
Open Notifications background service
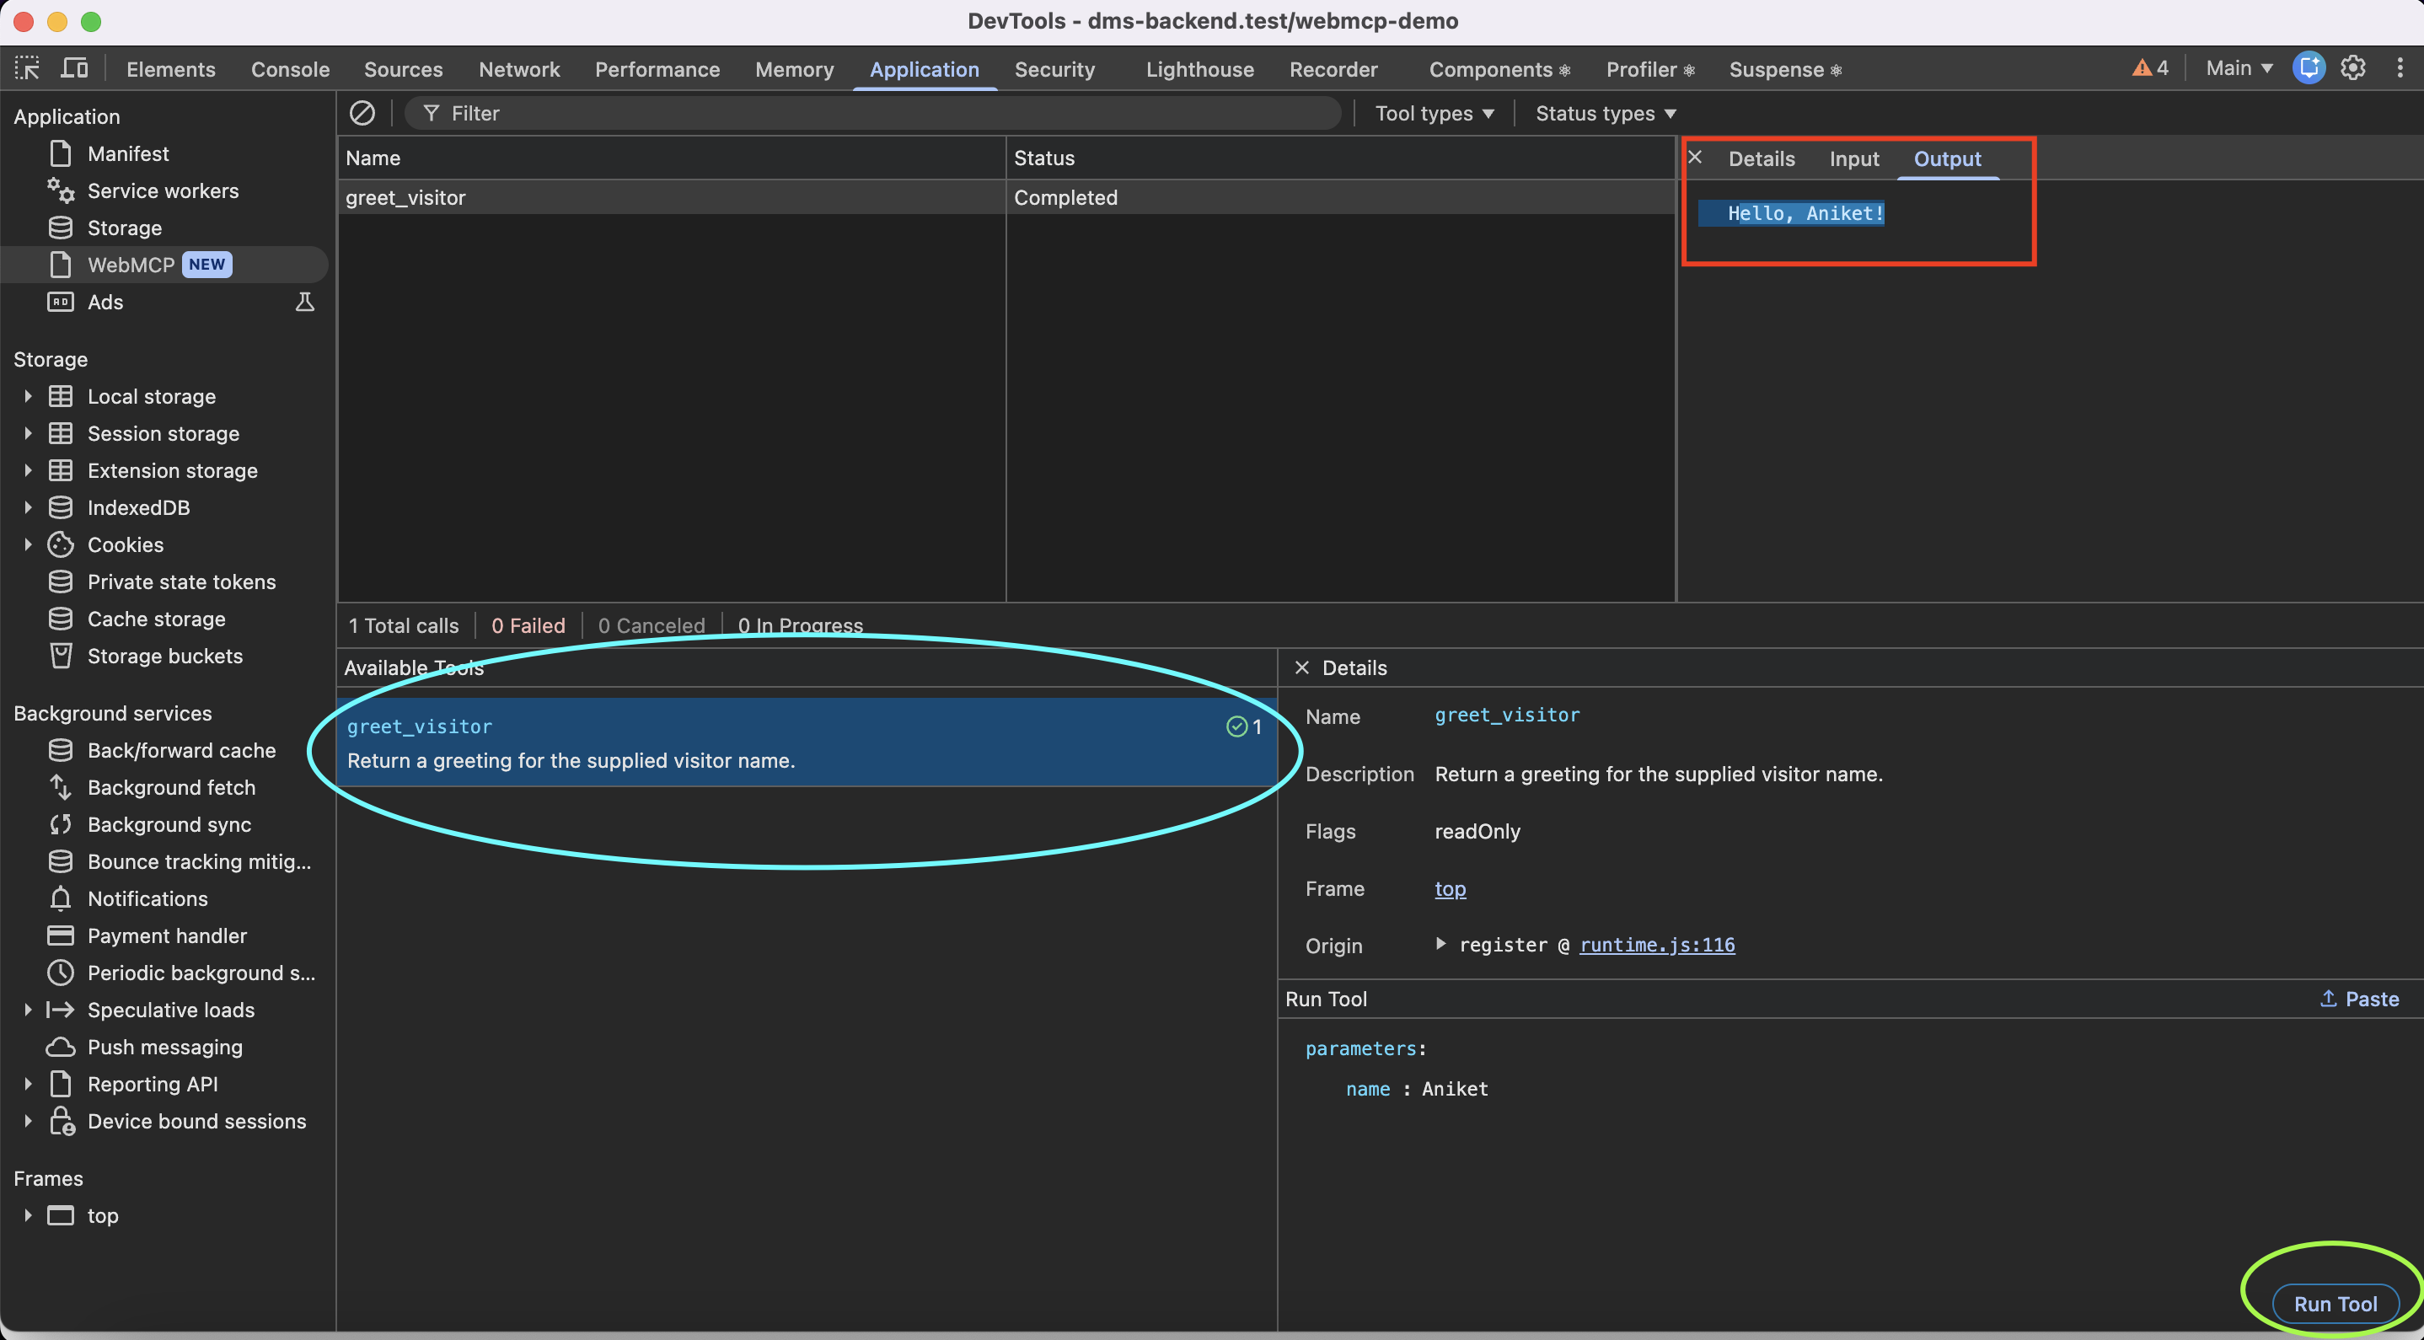[x=147, y=898]
